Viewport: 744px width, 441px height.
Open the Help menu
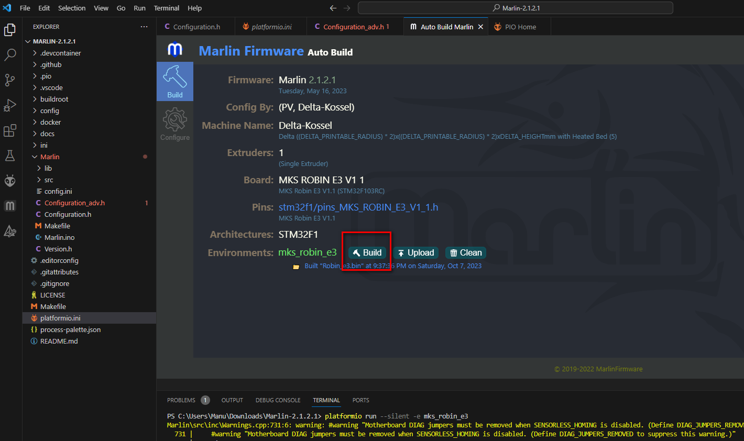coord(194,8)
